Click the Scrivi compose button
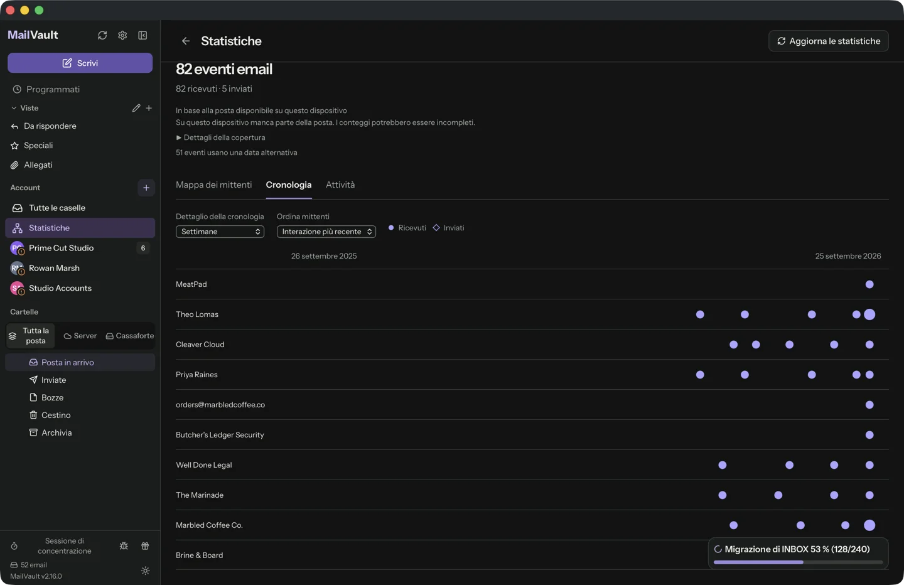904x585 pixels. [x=80, y=63]
